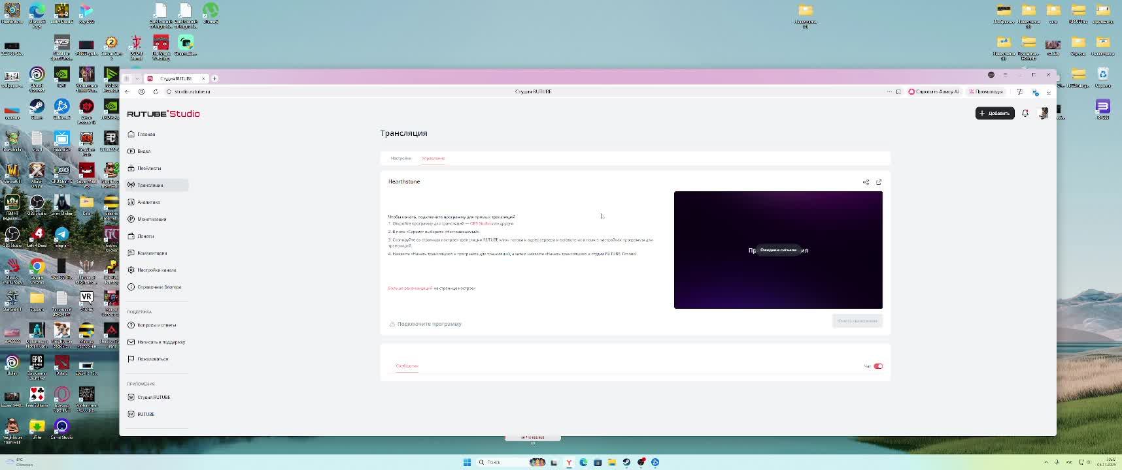The image size is (1122, 470).
Task: Show hidden system tray icons
Action: (1047, 462)
